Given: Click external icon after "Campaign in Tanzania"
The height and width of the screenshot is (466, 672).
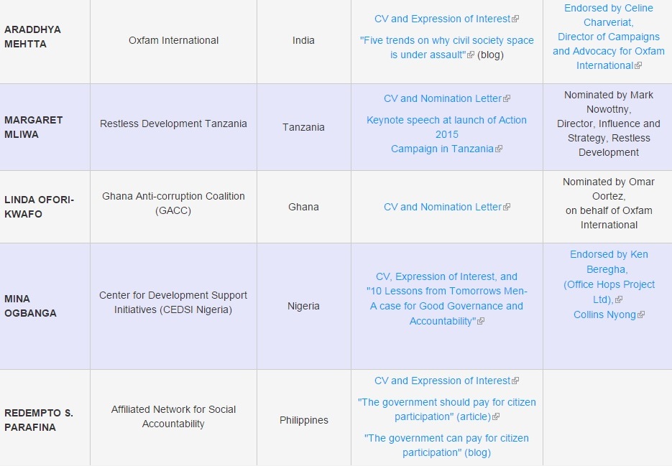Looking at the screenshot, I should point(499,149).
